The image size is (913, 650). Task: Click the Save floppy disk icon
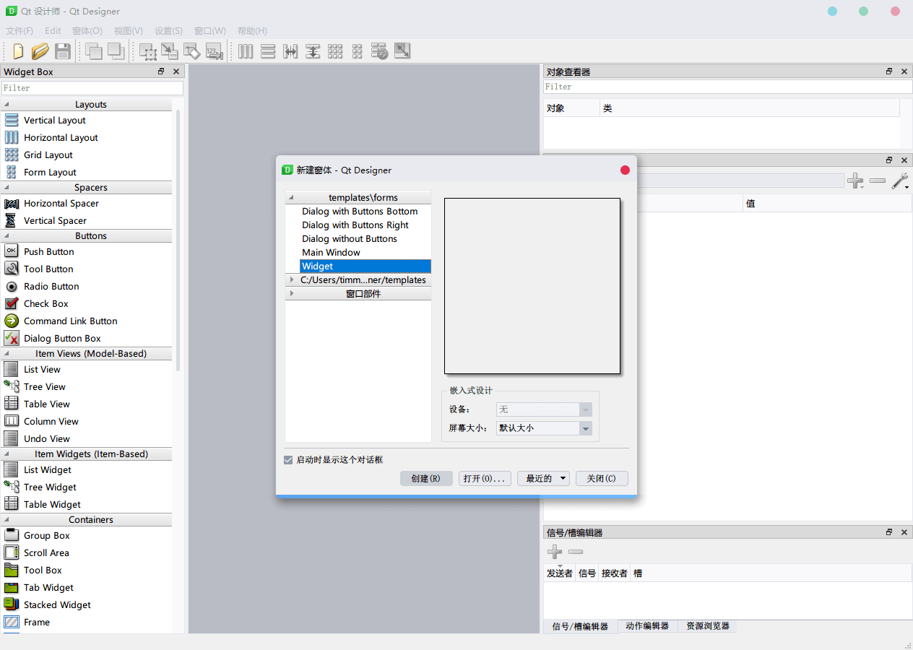coord(62,51)
